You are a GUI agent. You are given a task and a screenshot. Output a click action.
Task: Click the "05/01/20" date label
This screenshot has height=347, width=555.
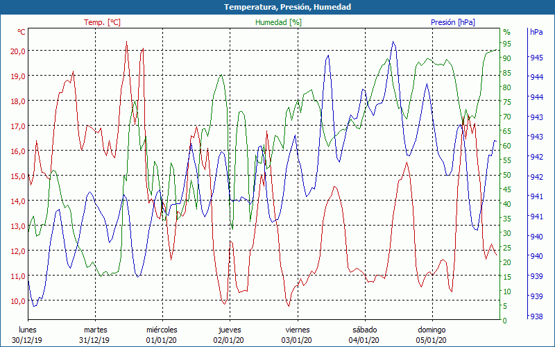[431, 340]
